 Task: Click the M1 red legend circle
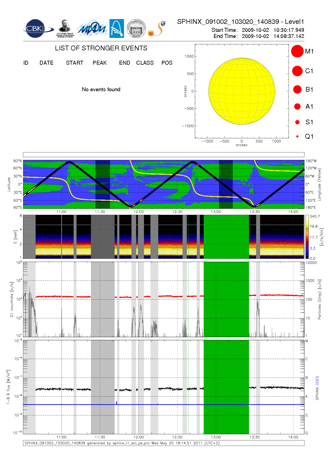(x=297, y=51)
